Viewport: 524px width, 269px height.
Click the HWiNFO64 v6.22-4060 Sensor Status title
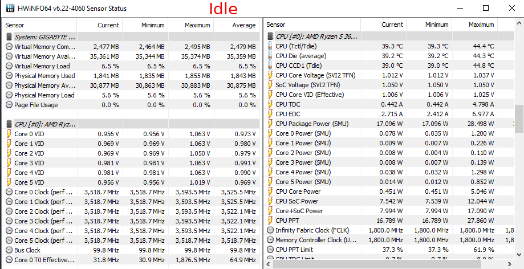click(x=72, y=9)
